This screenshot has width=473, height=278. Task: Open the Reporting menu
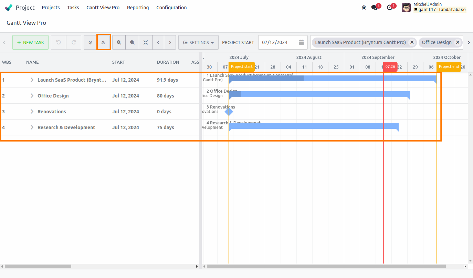(138, 7)
